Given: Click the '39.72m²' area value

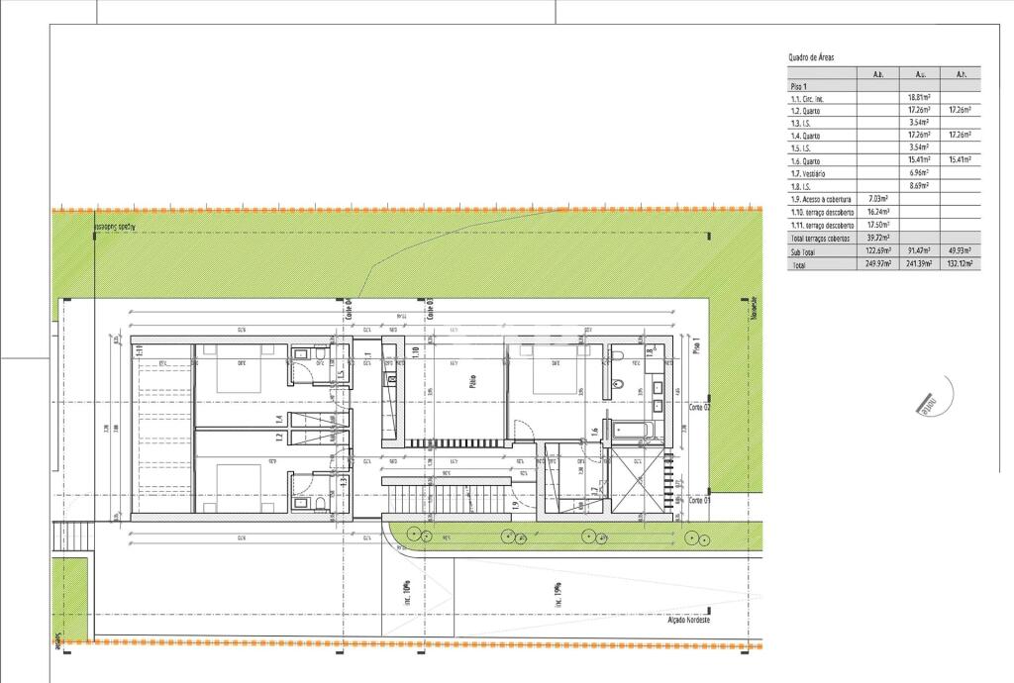Looking at the screenshot, I should tap(878, 238).
